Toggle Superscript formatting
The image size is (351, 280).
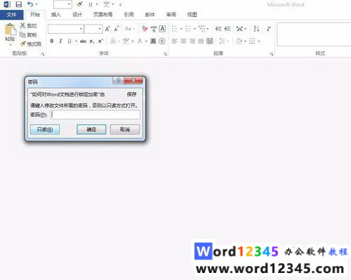click(100, 42)
